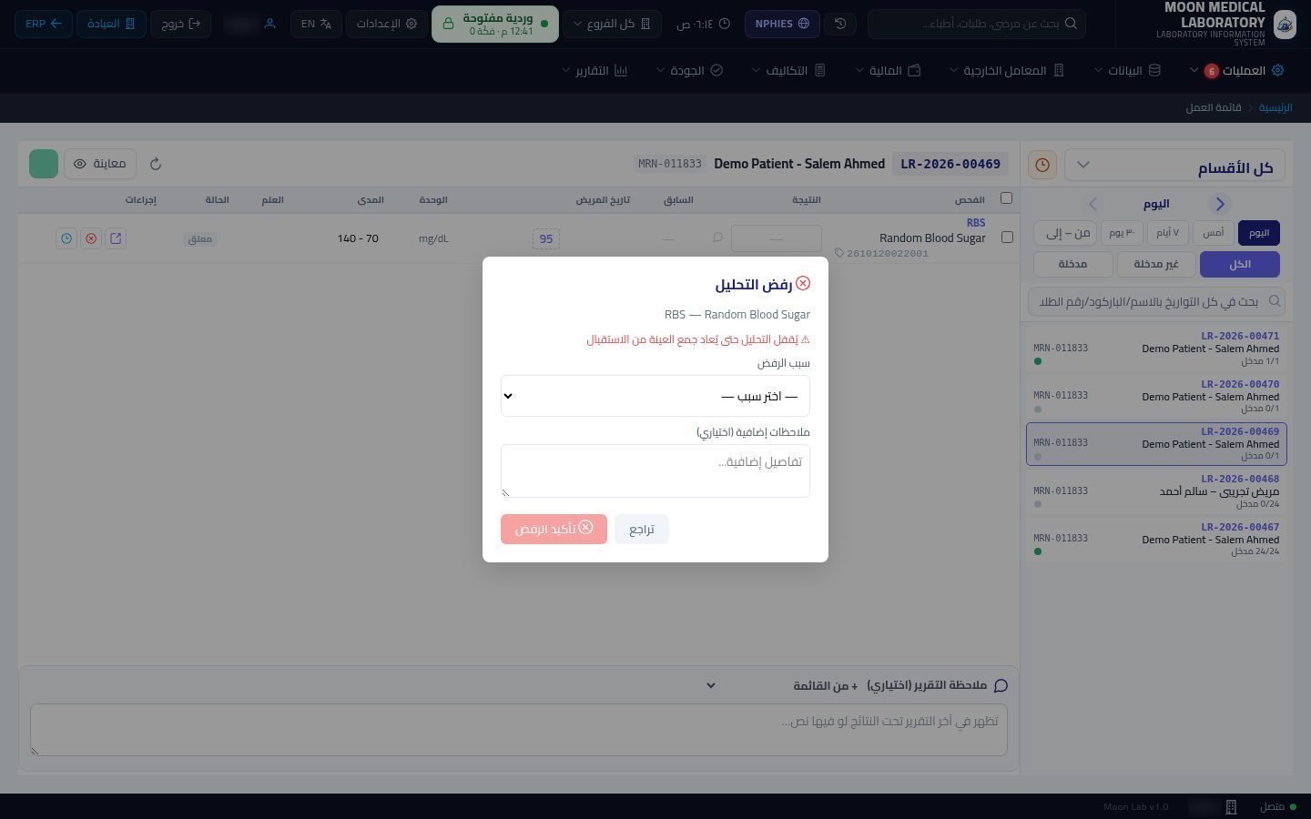1311x819 pixels.
Task: Click the comment icon beside RBS result field
Action: click(717, 238)
